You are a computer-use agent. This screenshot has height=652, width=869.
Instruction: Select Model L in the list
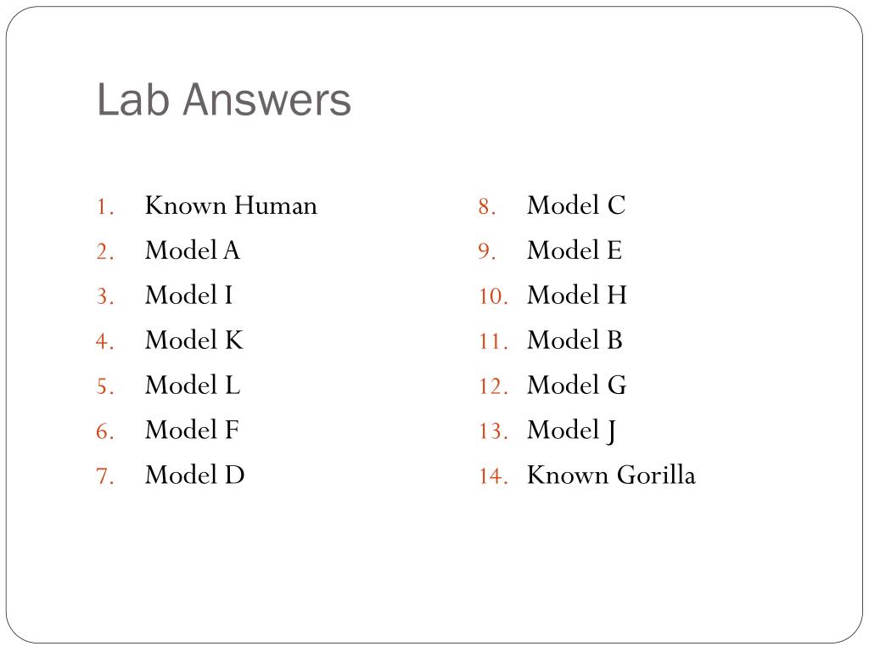click(x=193, y=385)
